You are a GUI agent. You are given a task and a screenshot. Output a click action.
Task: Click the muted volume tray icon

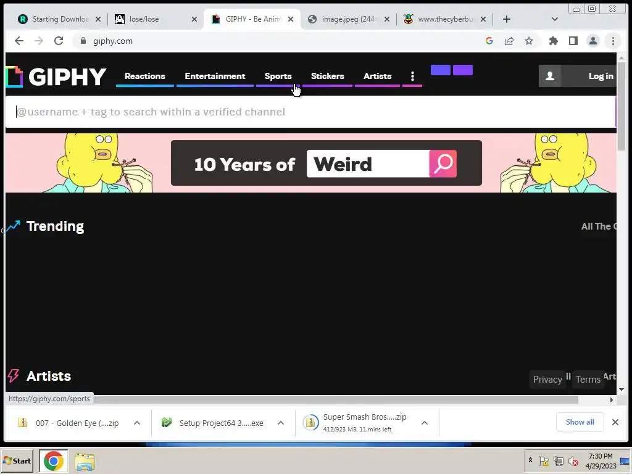pyautogui.click(x=573, y=460)
